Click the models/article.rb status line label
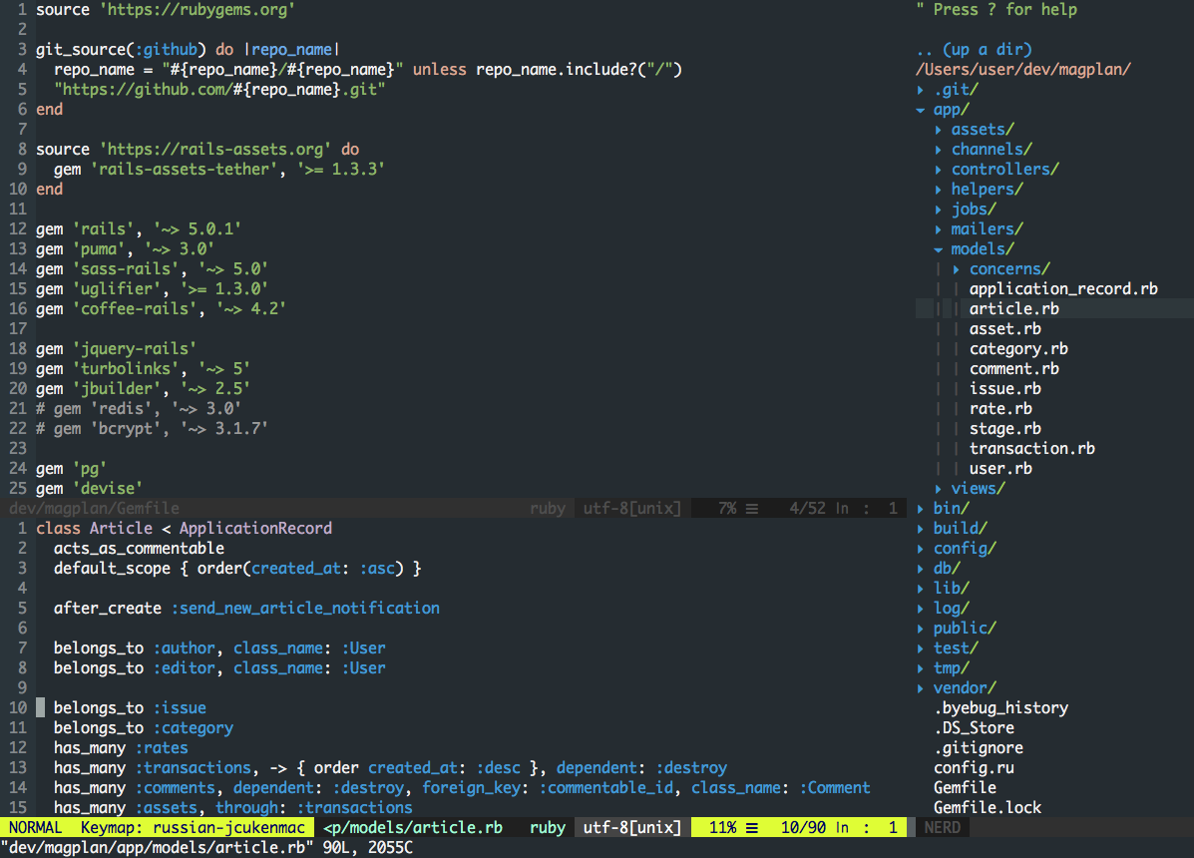The width and height of the screenshot is (1194, 858). [x=412, y=828]
